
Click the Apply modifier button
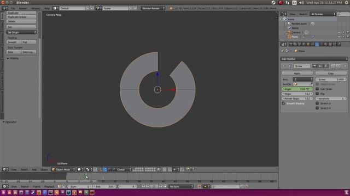[297, 73]
